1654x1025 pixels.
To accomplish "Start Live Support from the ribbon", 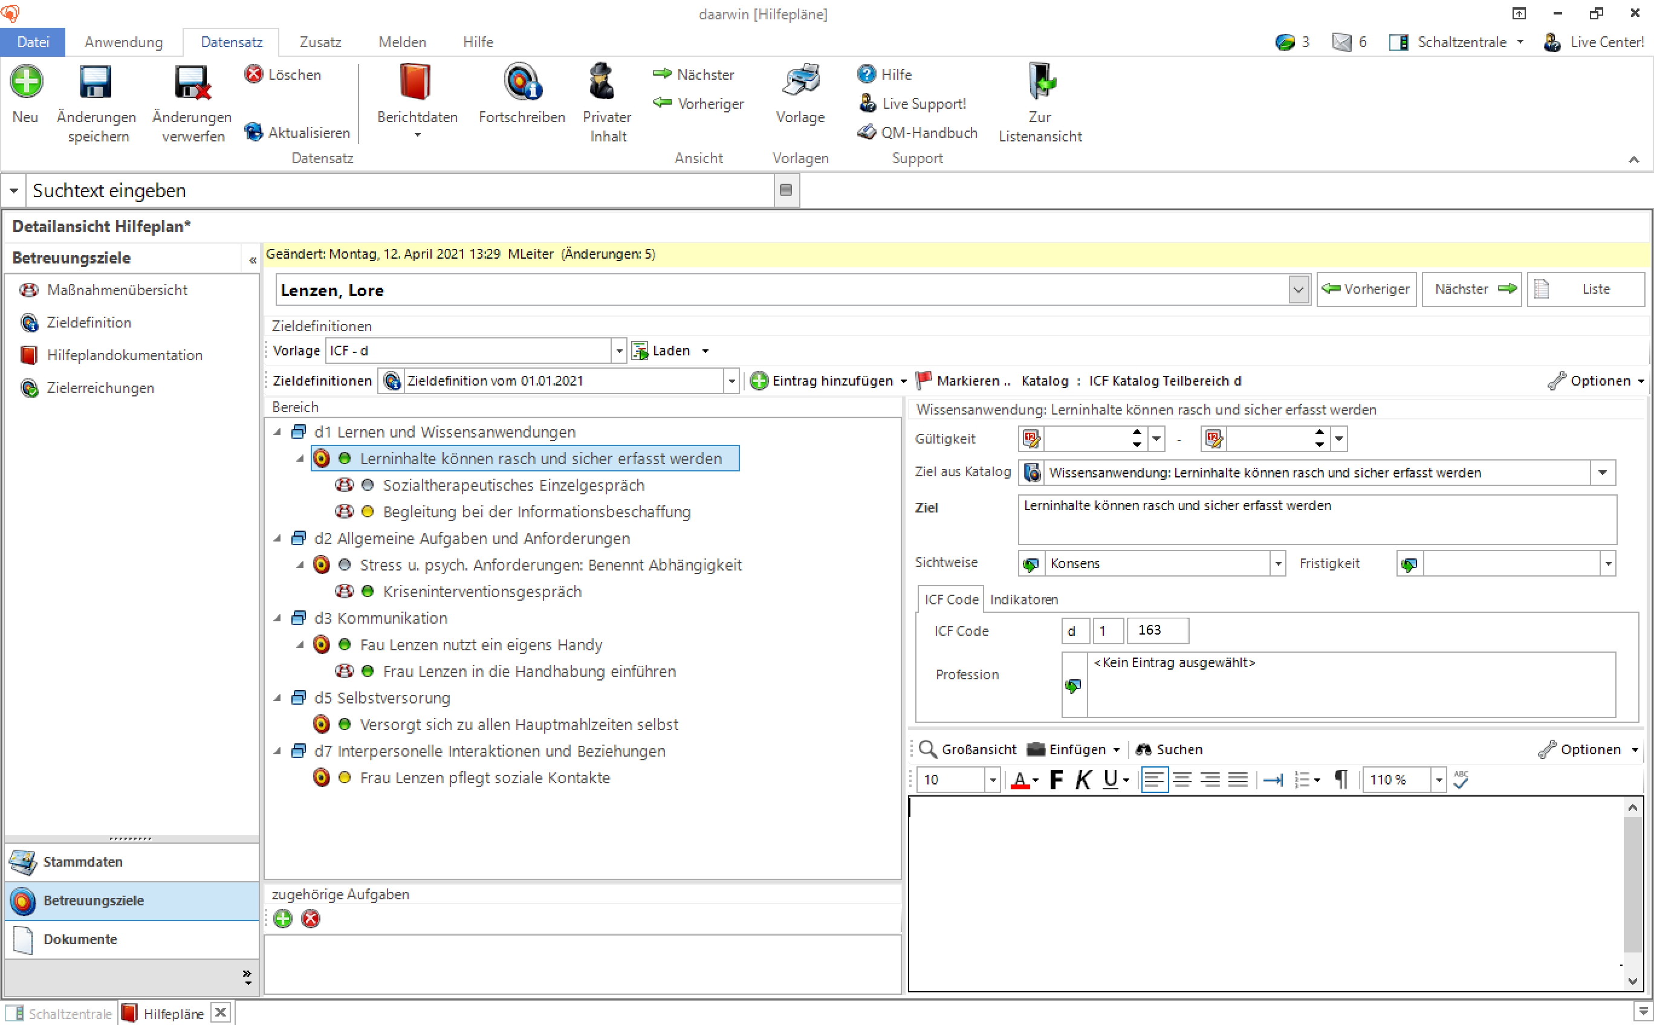I will point(912,103).
